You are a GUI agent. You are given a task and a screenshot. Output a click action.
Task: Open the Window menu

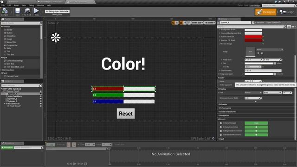pos(40,5)
